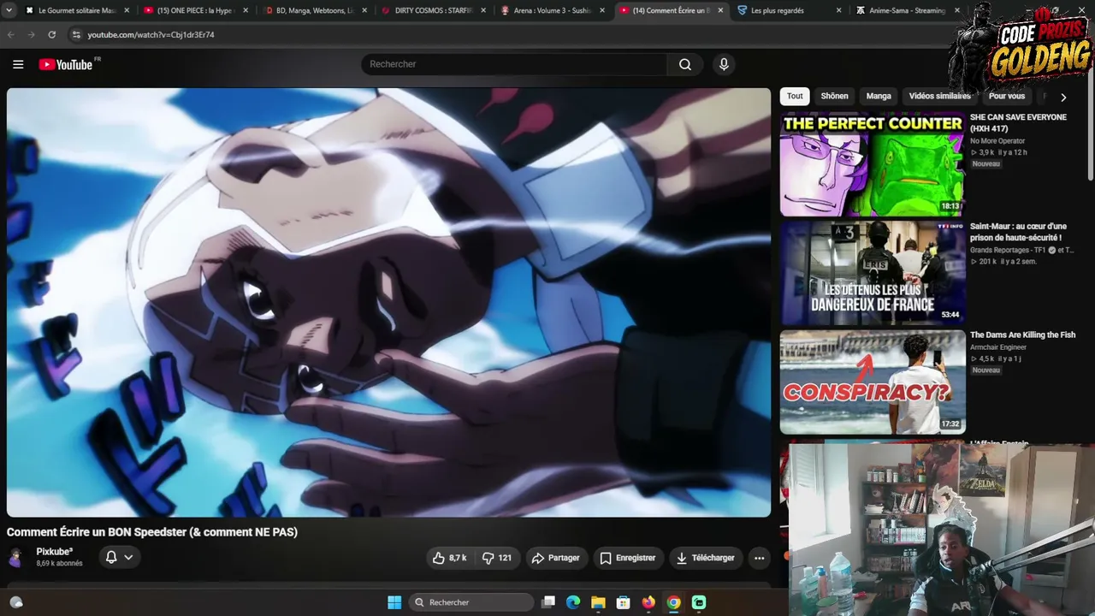This screenshot has width=1095, height=616.
Task: Click the Télécharger download button
Action: coord(706,558)
